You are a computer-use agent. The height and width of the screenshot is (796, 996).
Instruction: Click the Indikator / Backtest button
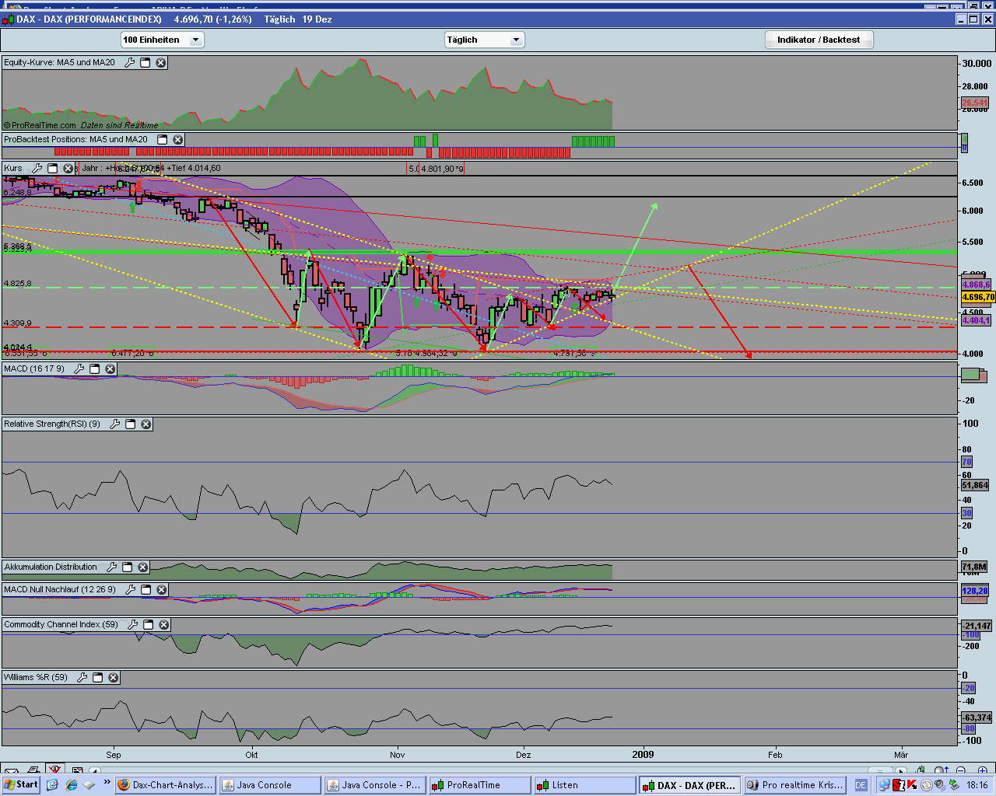click(819, 40)
